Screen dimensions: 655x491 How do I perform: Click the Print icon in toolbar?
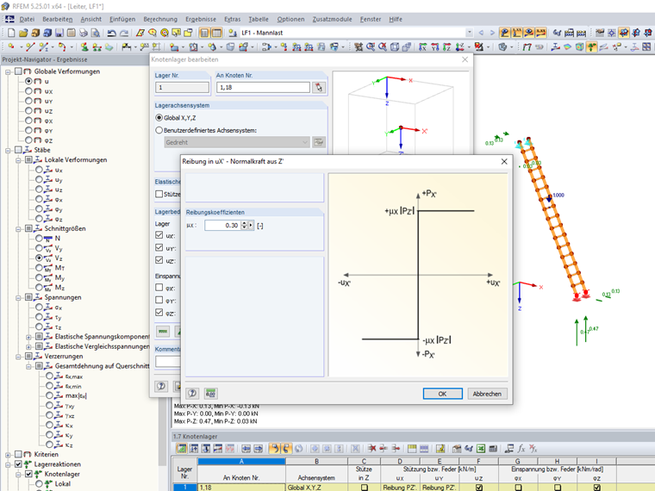[84, 33]
